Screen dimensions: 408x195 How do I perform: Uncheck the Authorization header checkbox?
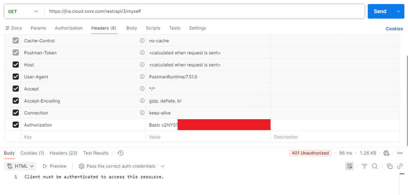16,125
